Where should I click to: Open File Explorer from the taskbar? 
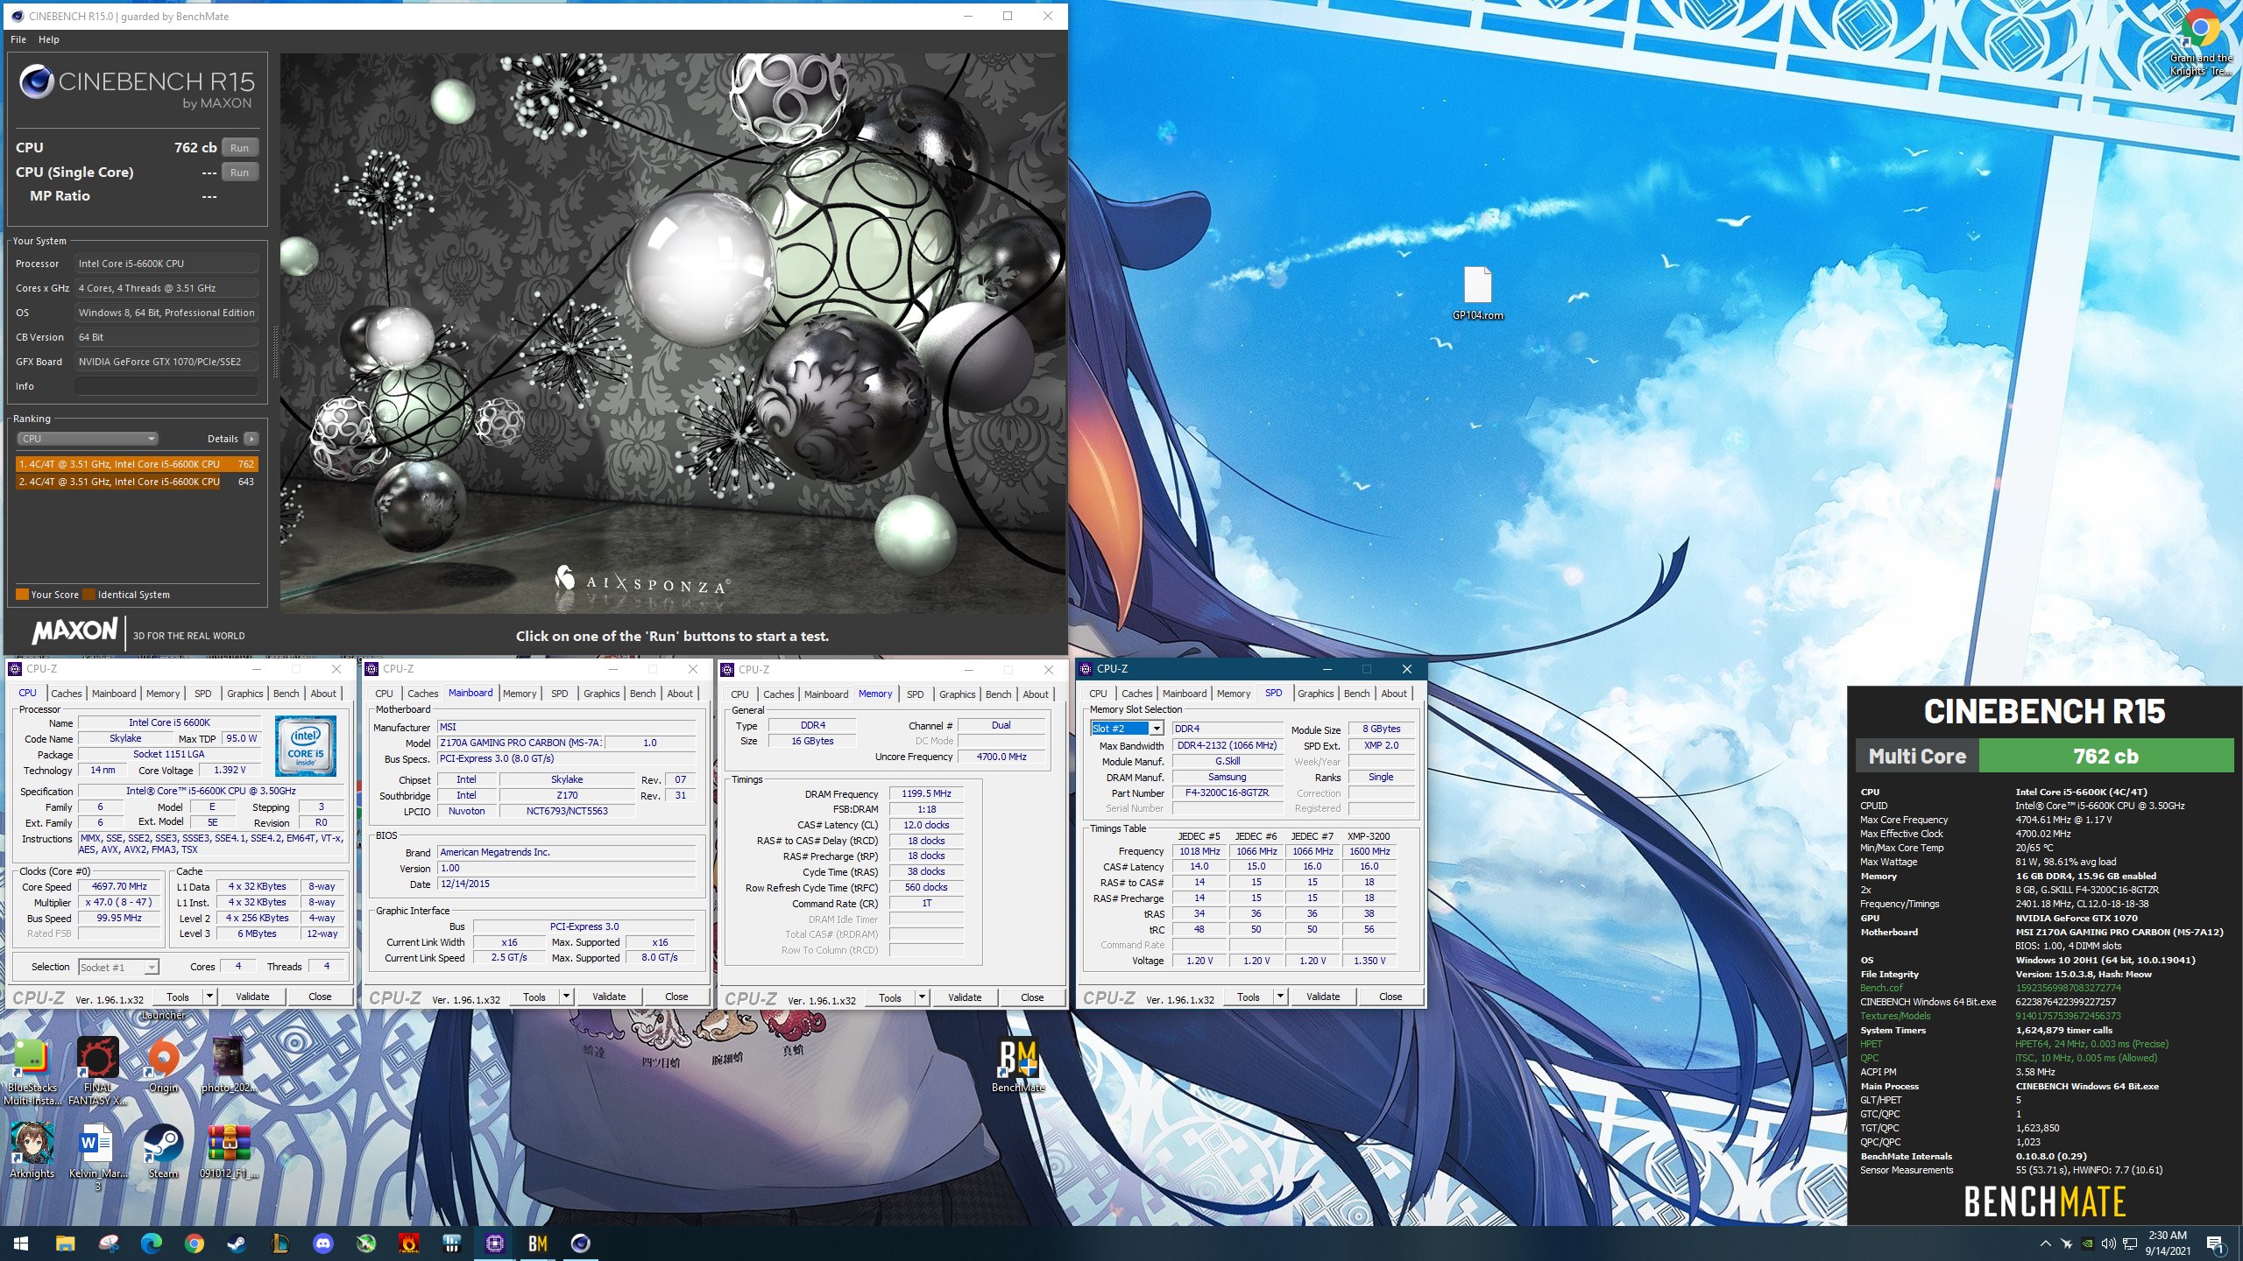point(65,1243)
